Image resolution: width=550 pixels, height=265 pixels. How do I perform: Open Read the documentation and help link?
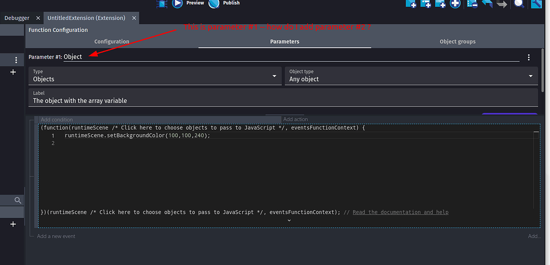[x=401, y=212]
